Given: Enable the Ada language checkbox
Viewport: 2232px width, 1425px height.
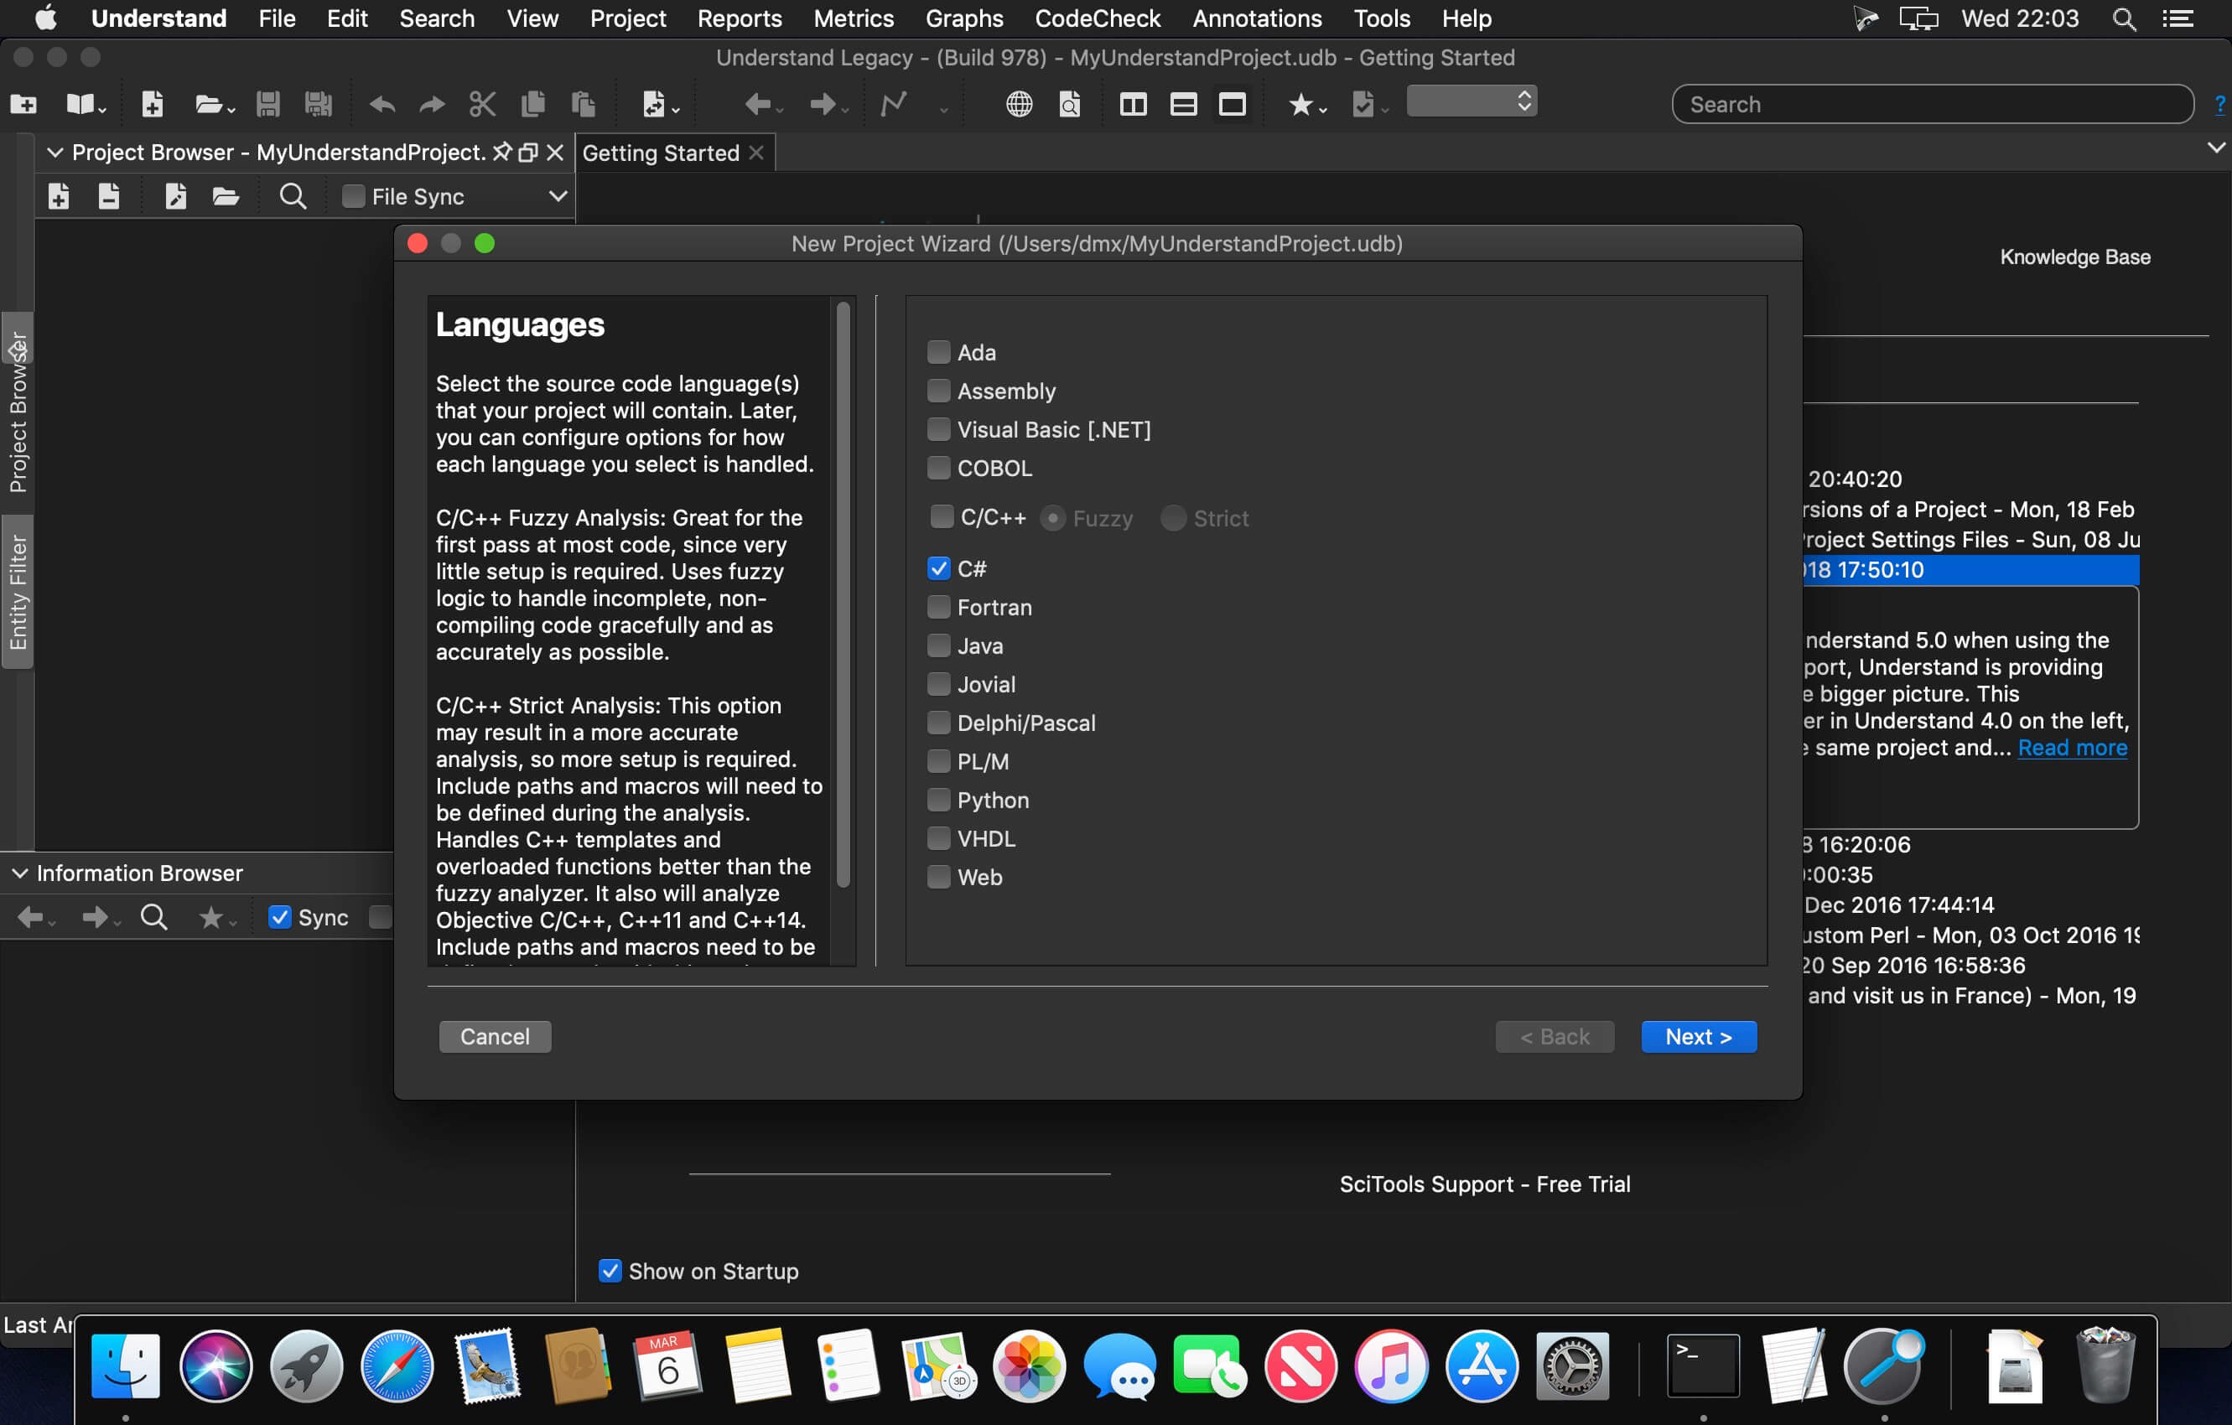Looking at the screenshot, I should pos(939,352).
